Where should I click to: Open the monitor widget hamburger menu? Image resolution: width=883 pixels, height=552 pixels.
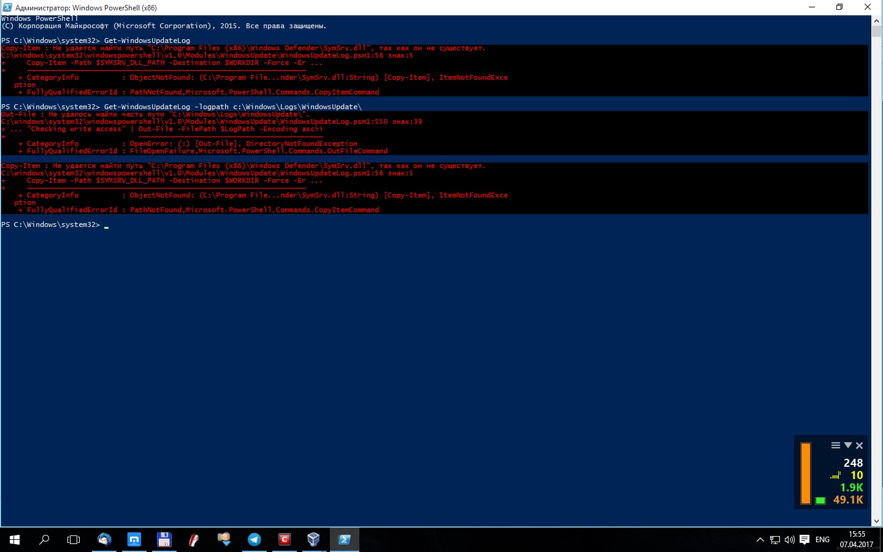click(x=835, y=446)
